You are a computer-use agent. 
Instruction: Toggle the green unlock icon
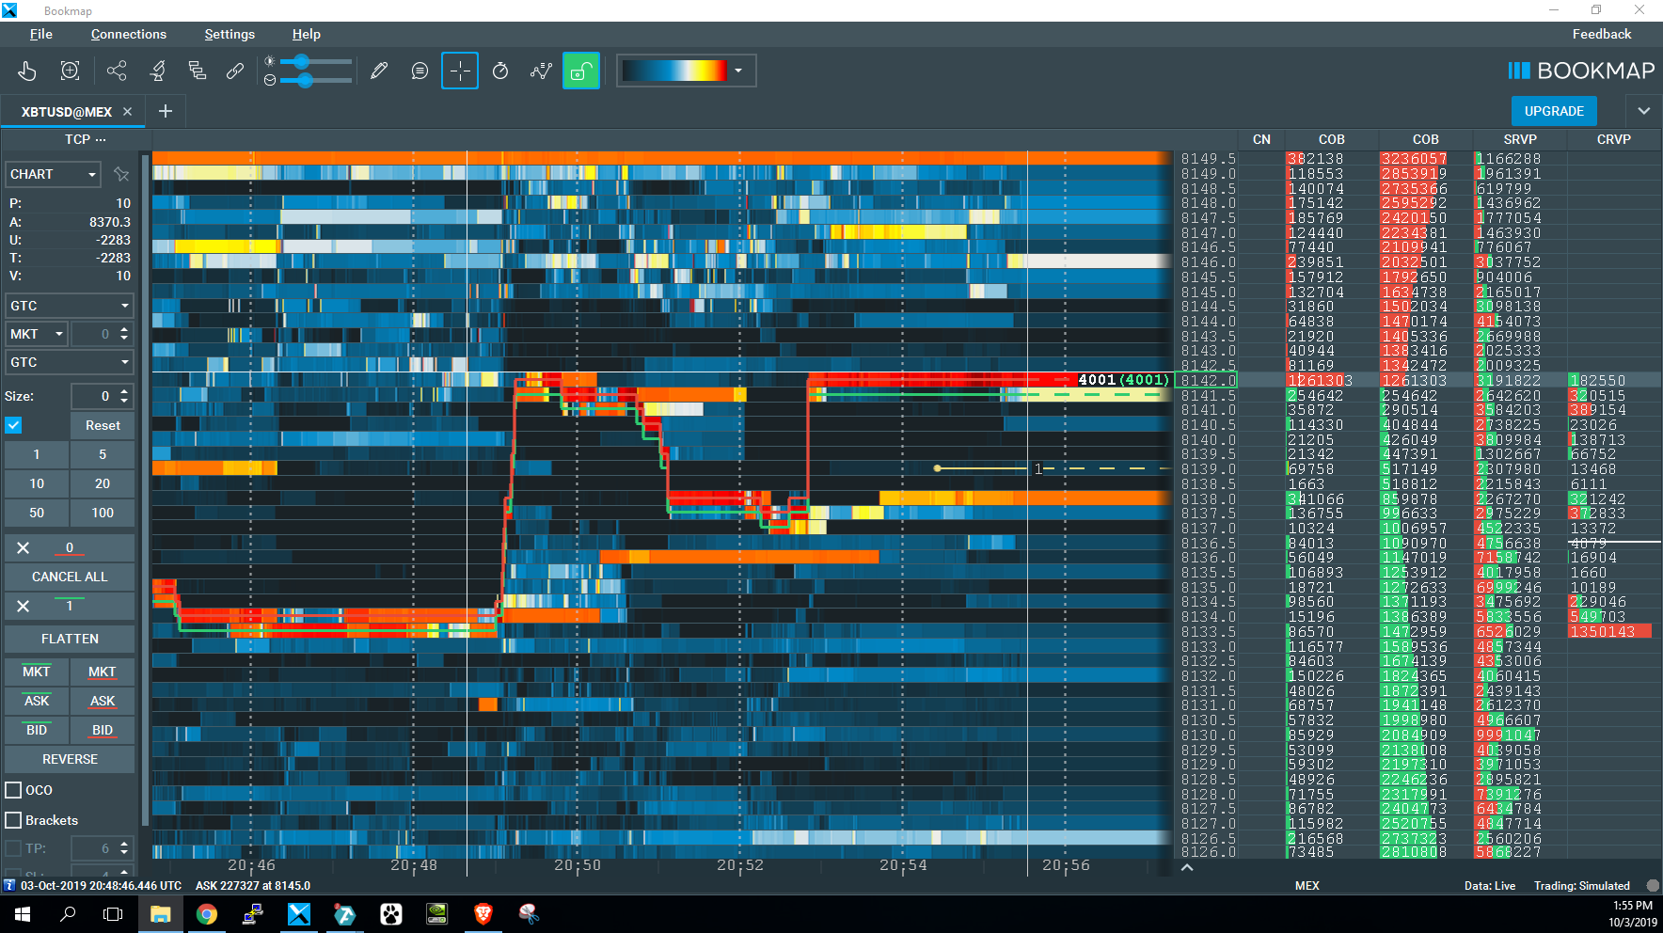(581, 71)
